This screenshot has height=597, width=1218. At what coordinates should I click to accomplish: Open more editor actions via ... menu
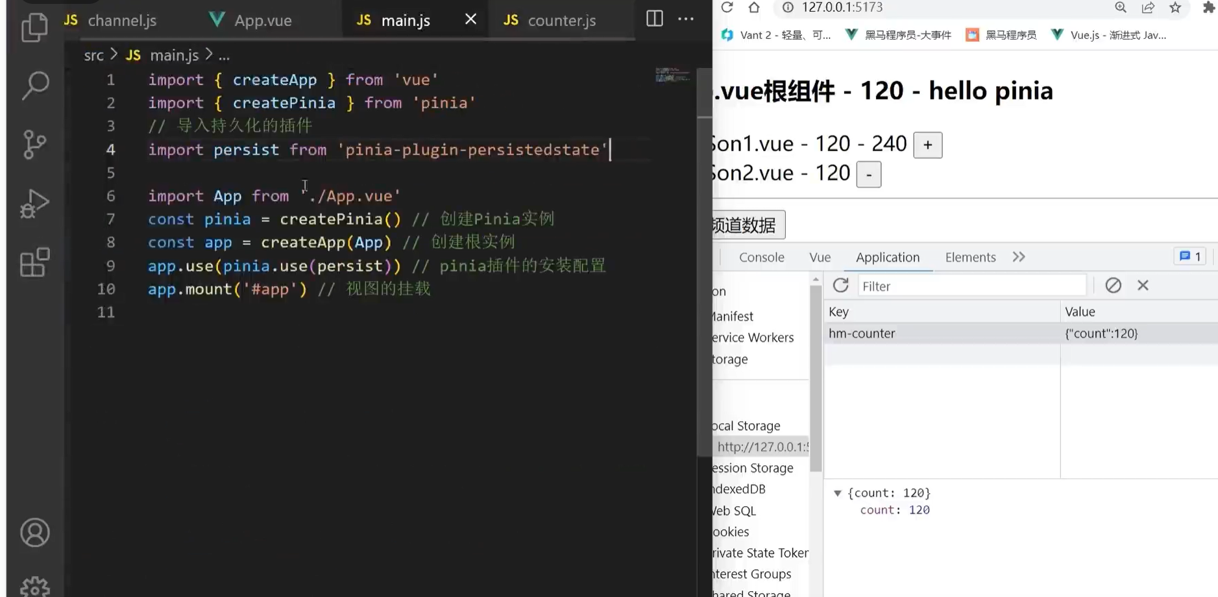686,19
